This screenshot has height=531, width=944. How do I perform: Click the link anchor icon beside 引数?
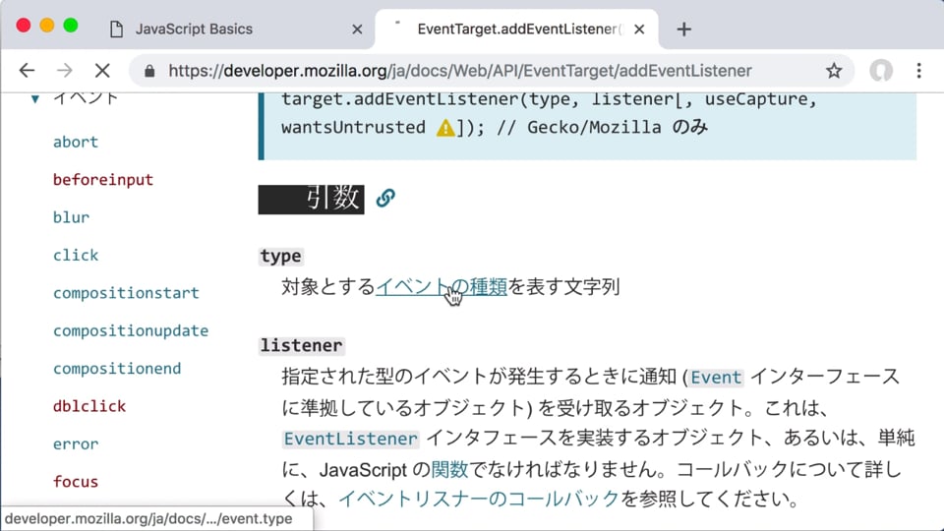coord(385,198)
